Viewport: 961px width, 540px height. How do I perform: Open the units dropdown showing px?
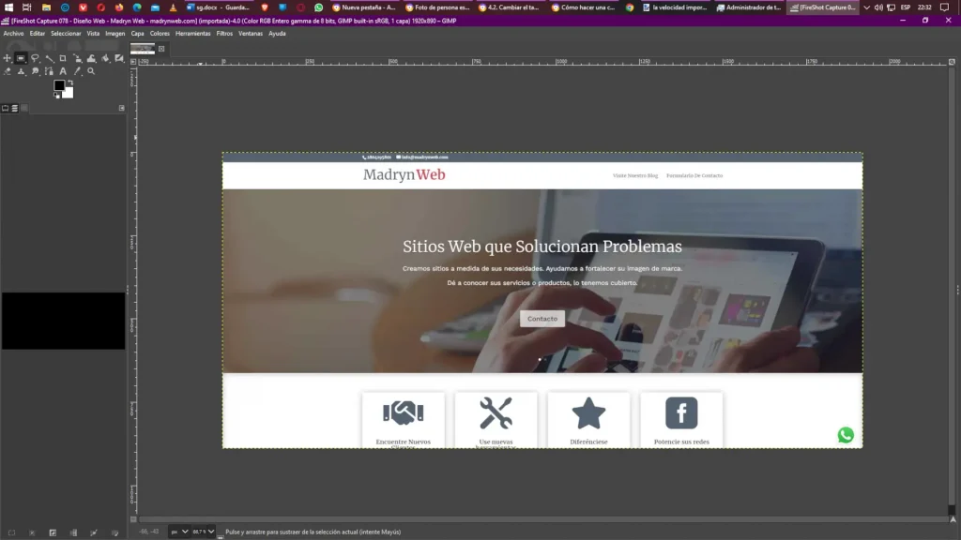click(x=178, y=532)
